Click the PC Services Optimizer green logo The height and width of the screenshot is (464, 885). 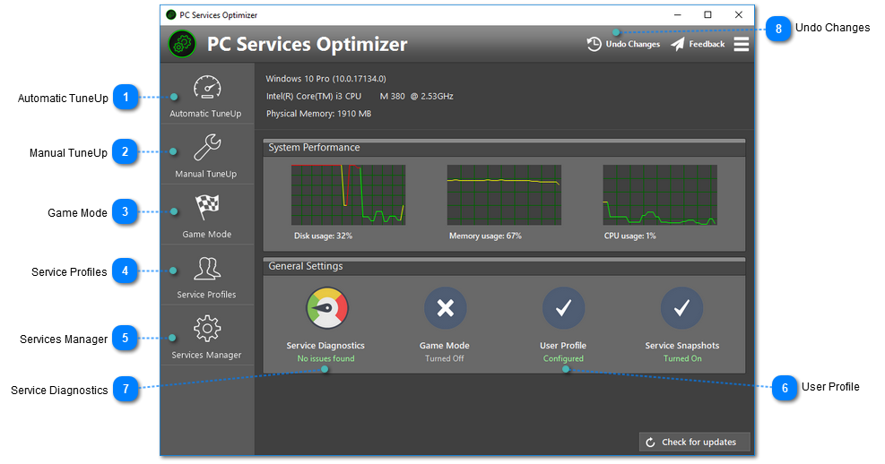tap(182, 44)
